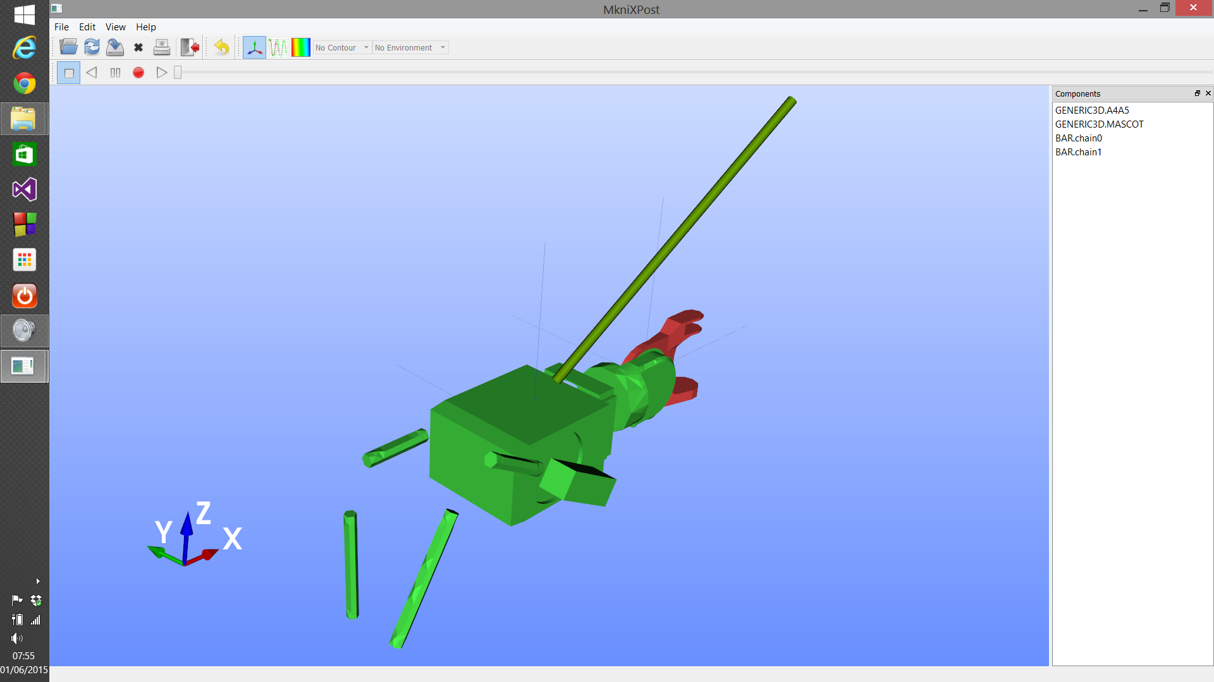Click the printer icon in toolbar

[x=162, y=47]
